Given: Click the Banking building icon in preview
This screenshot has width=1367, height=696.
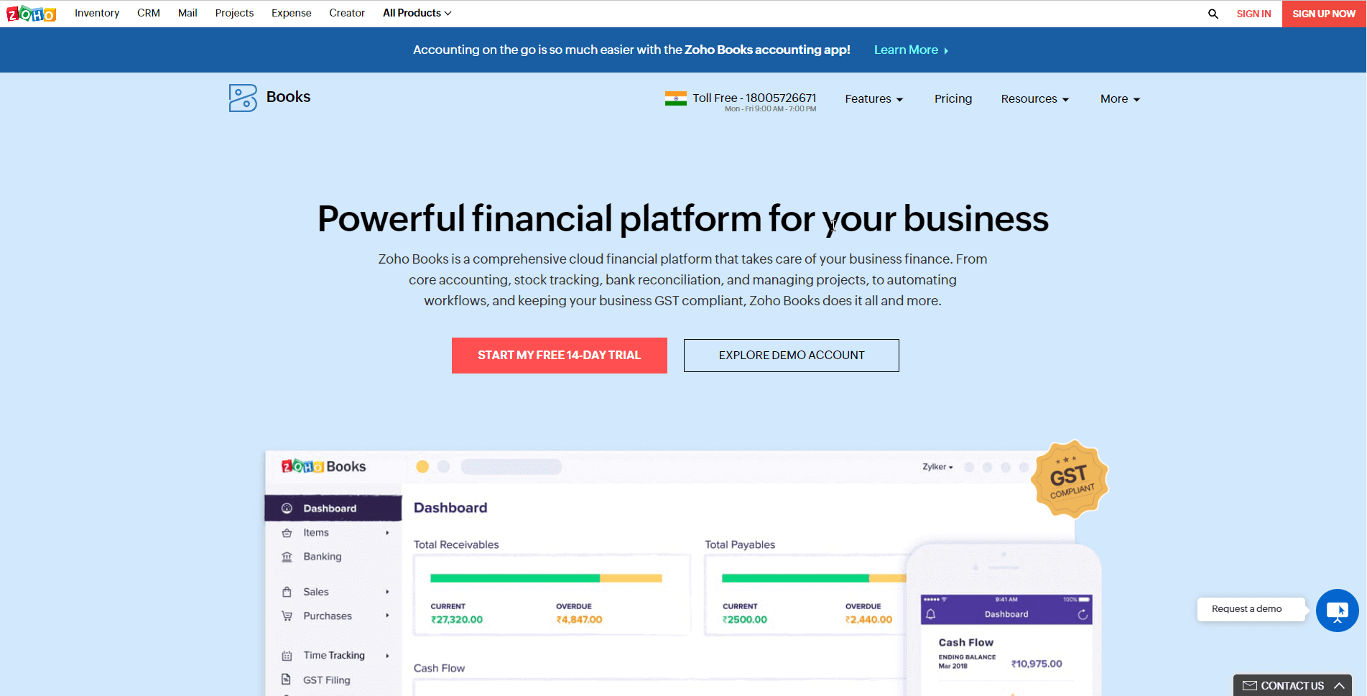Looking at the screenshot, I should [287, 557].
